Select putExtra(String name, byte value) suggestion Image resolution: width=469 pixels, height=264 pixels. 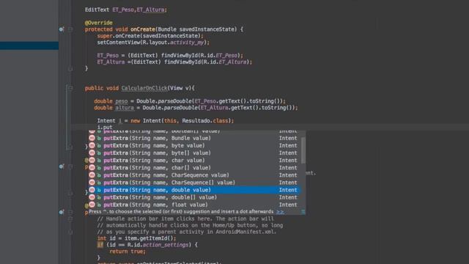pyautogui.click(x=195, y=146)
